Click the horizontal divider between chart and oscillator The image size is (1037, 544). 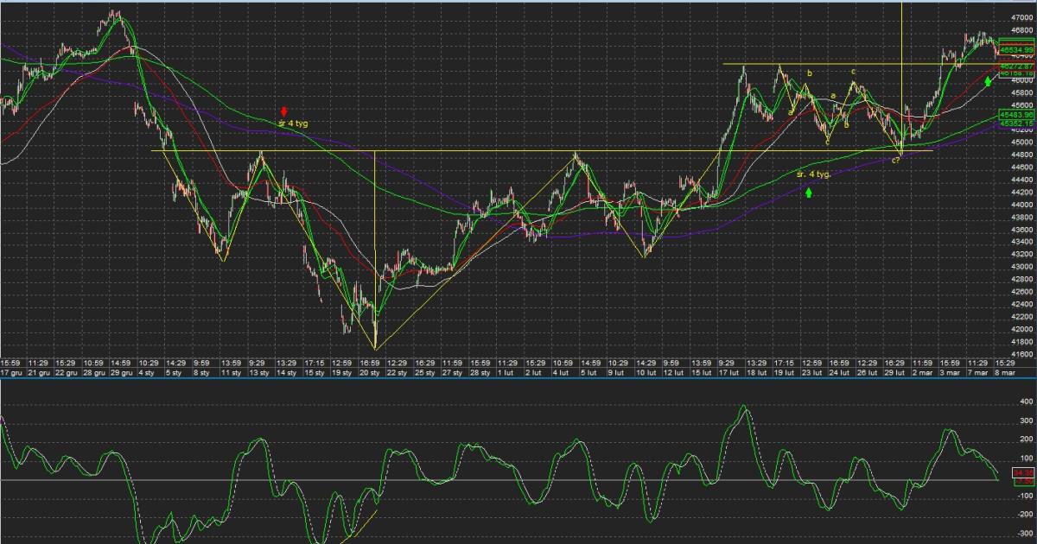(518, 378)
